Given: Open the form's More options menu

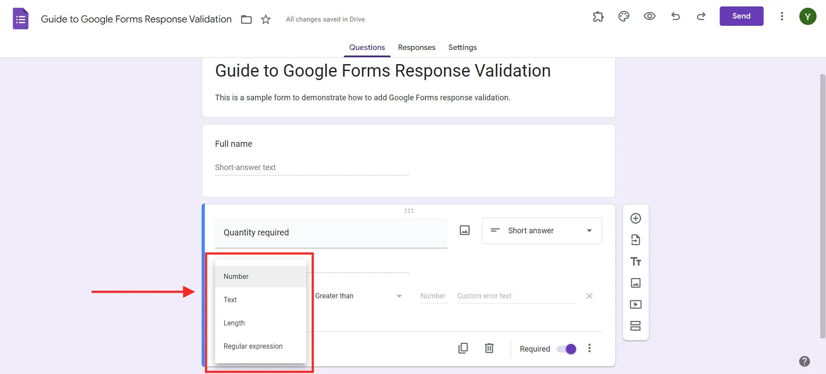Looking at the screenshot, I should [x=782, y=16].
